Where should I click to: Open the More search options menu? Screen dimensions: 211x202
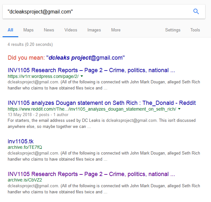pyautogui.click(x=116, y=30)
